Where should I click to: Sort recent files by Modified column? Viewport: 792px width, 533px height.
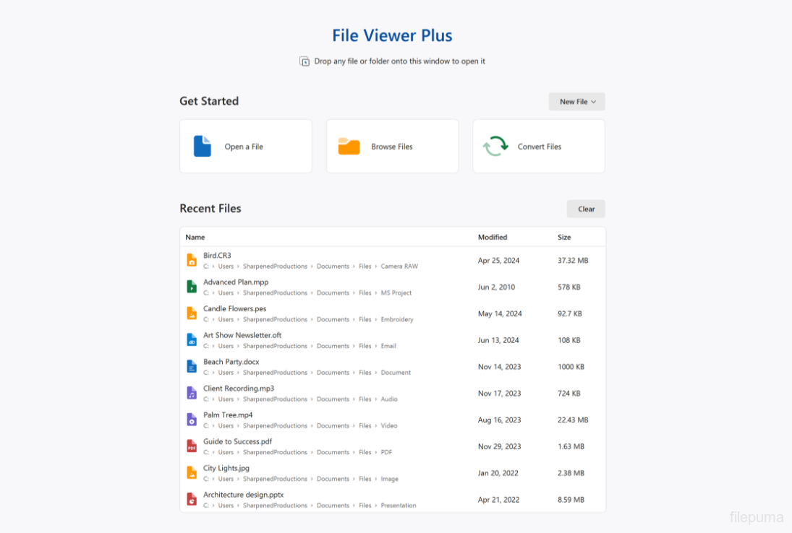(493, 237)
